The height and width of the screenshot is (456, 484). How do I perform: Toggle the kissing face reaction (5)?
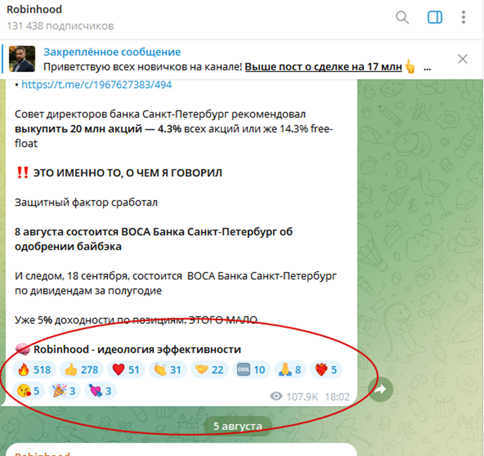28,391
